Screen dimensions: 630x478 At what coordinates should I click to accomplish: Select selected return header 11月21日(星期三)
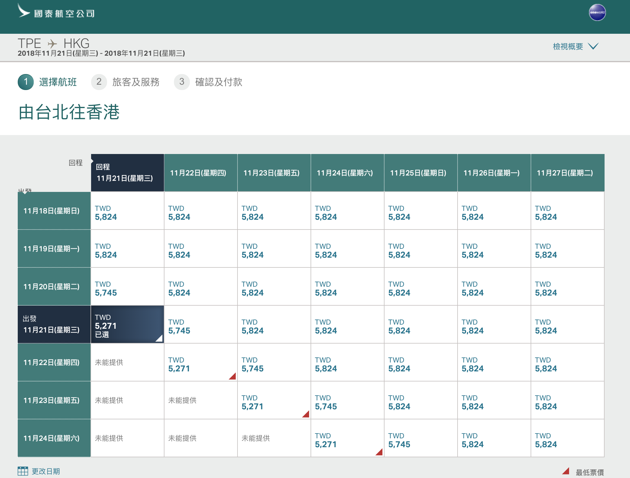point(127,173)
